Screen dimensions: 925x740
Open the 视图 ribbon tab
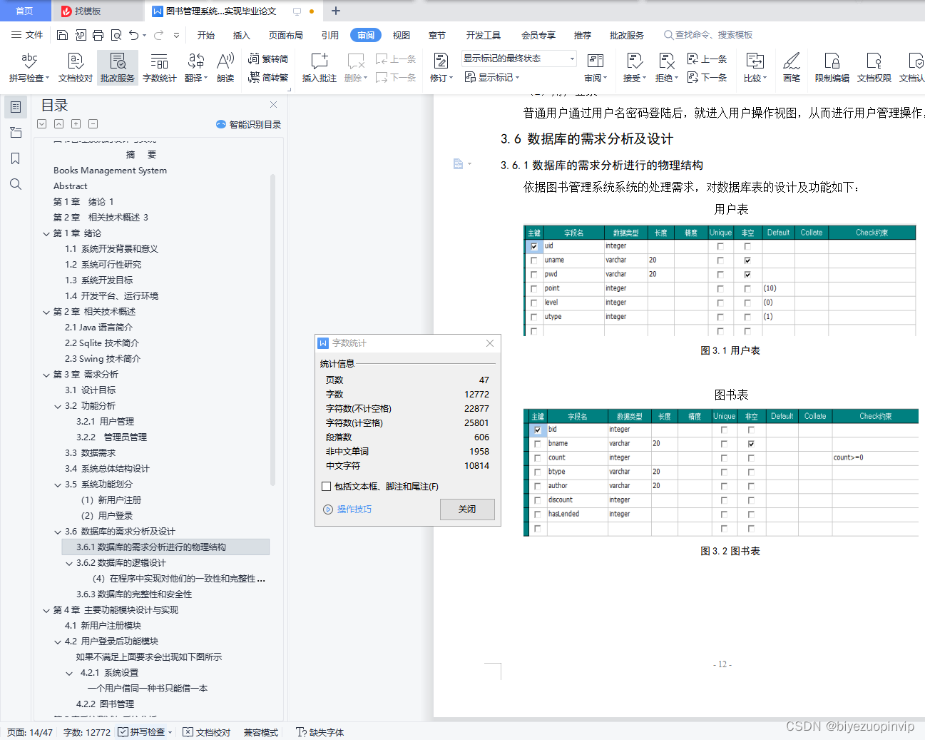coord(402,35)
